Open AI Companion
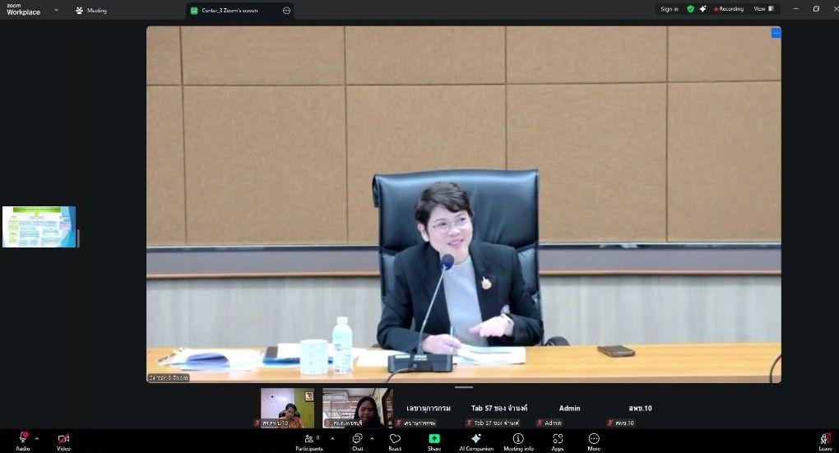This screenshot has height=453, width=839. (x=475, y=440)
